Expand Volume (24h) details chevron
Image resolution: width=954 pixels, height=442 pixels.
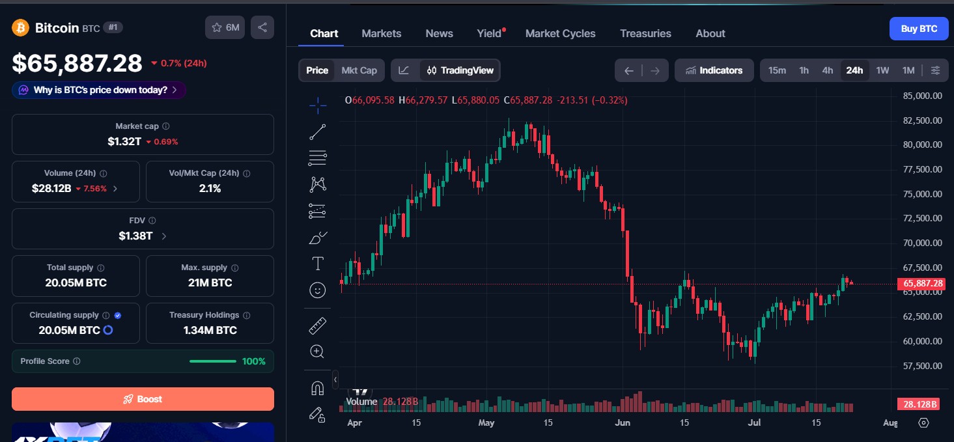pos(115,189)
